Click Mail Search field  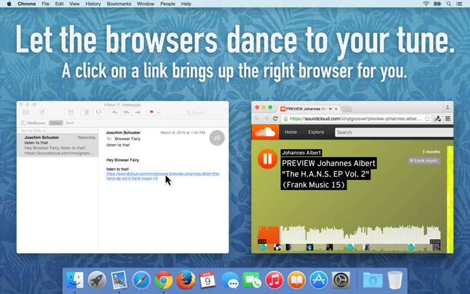[199, 112]
